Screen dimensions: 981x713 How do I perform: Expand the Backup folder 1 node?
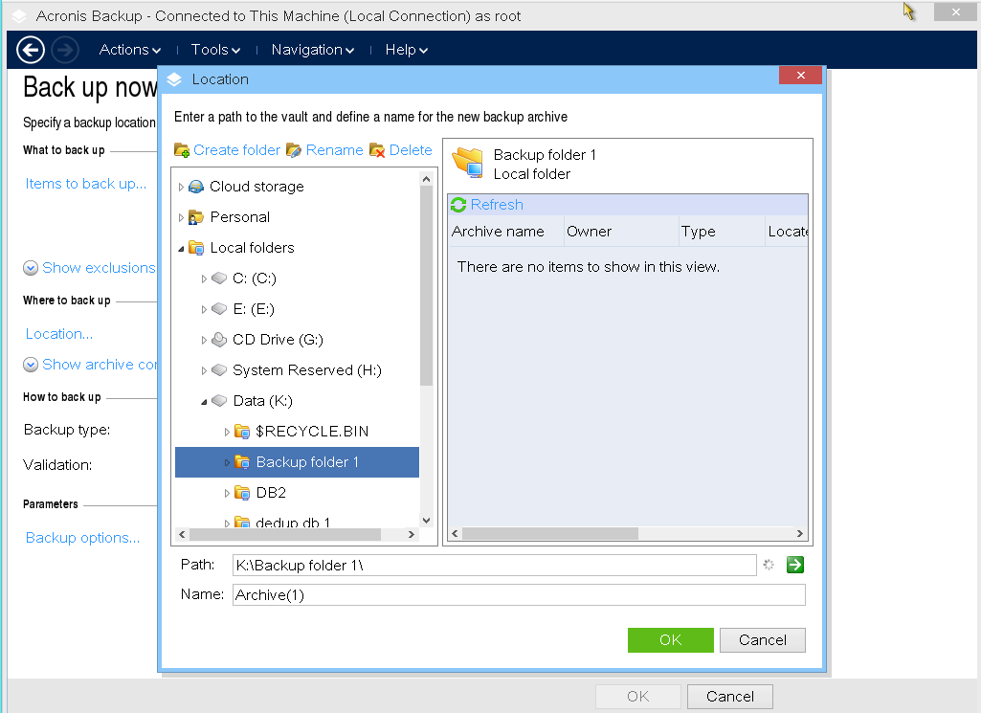click(x=227, y=463)
